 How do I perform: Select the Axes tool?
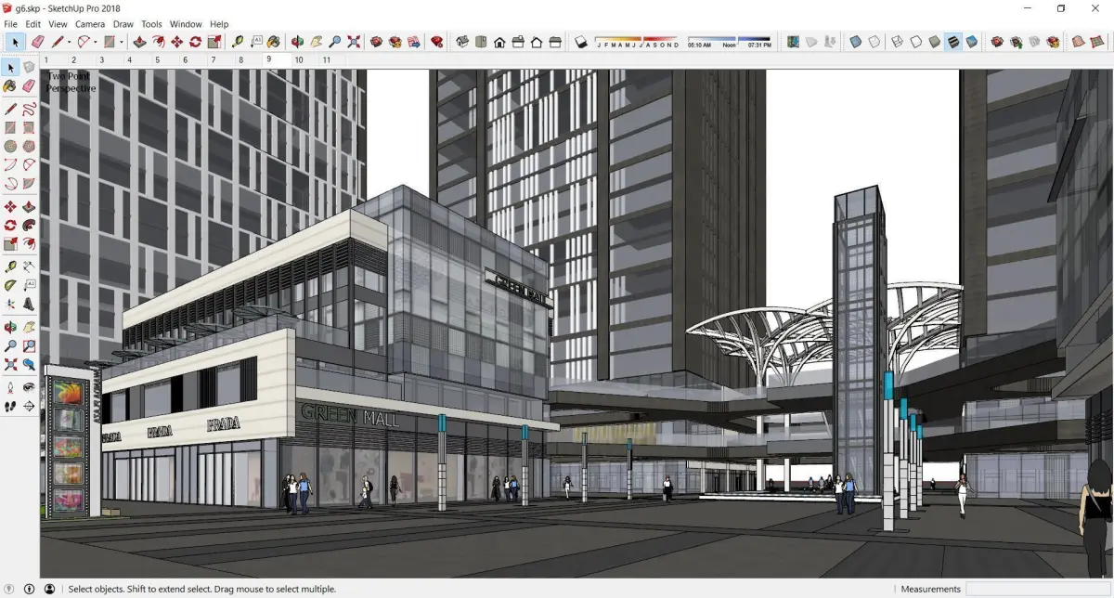point(10,304)
